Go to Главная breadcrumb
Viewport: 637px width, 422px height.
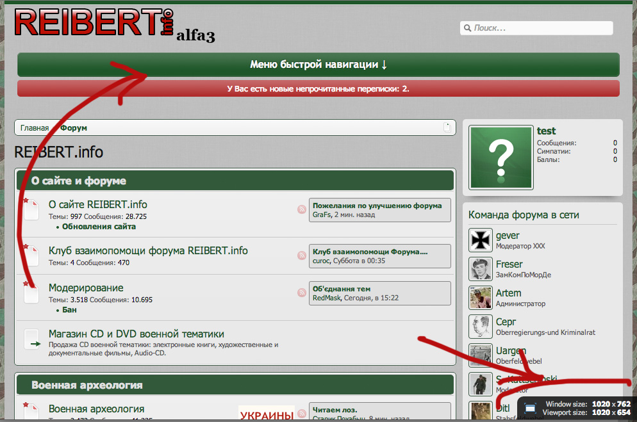[x=35, y=128]
